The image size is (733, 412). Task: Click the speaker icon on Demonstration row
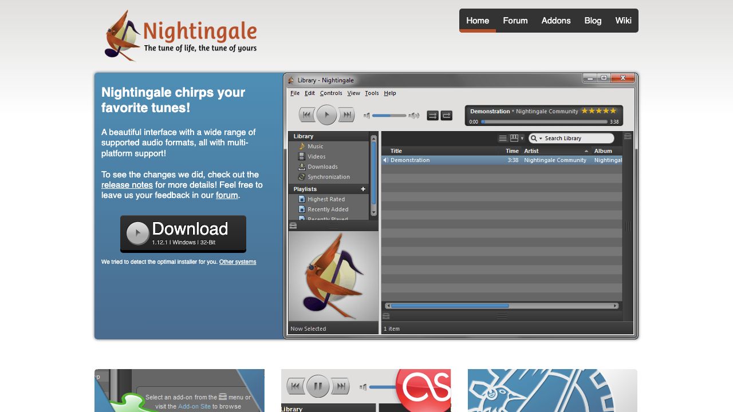pyautogui.click(x=385, y=160)
